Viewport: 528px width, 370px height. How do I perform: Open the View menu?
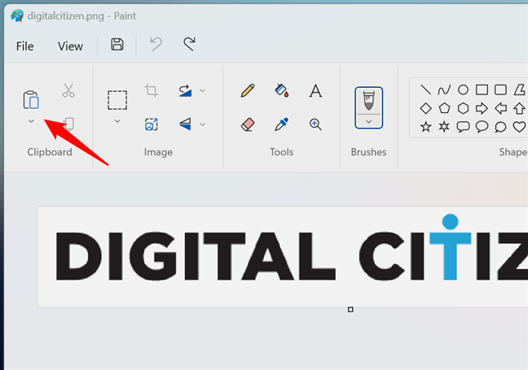click(x=70, y=46)
